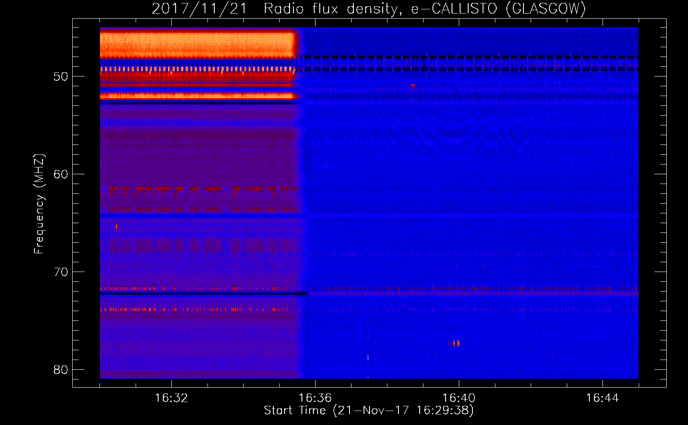Click the 60 frequency tick label
Viewport: 688px width, 425px height.
click(x=61, y=174)
